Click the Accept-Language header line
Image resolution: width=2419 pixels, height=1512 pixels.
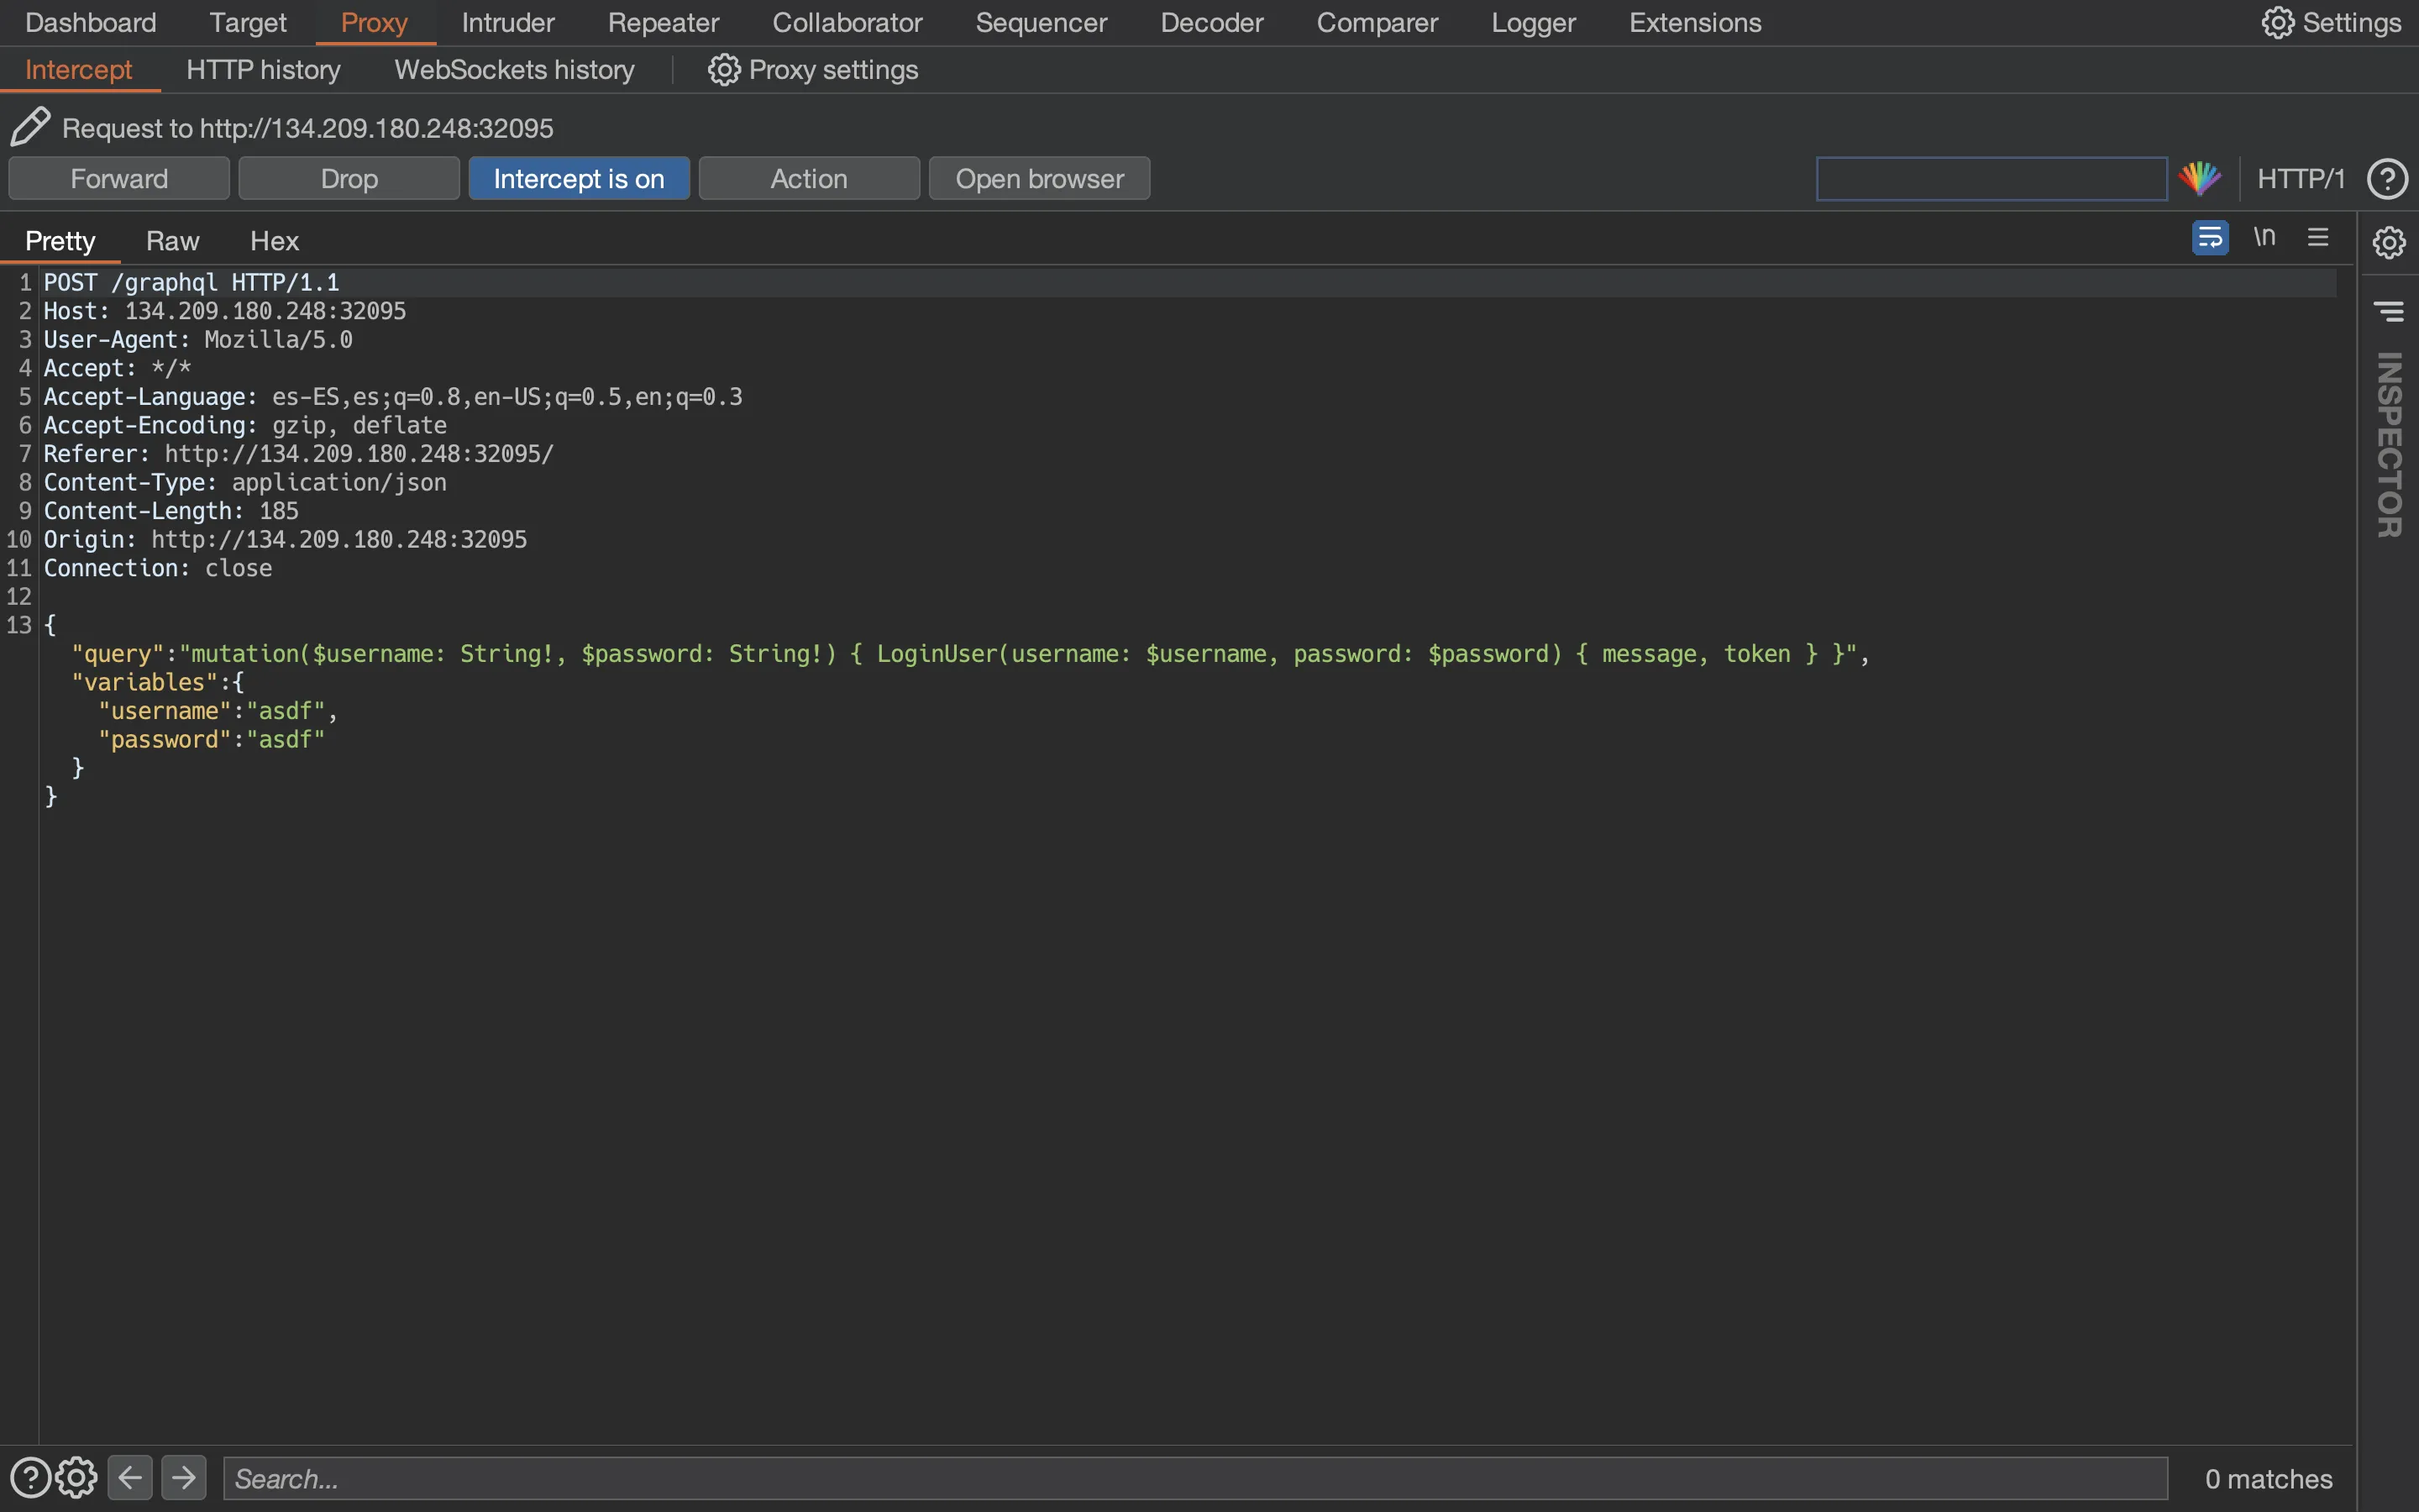click(393, 397)
